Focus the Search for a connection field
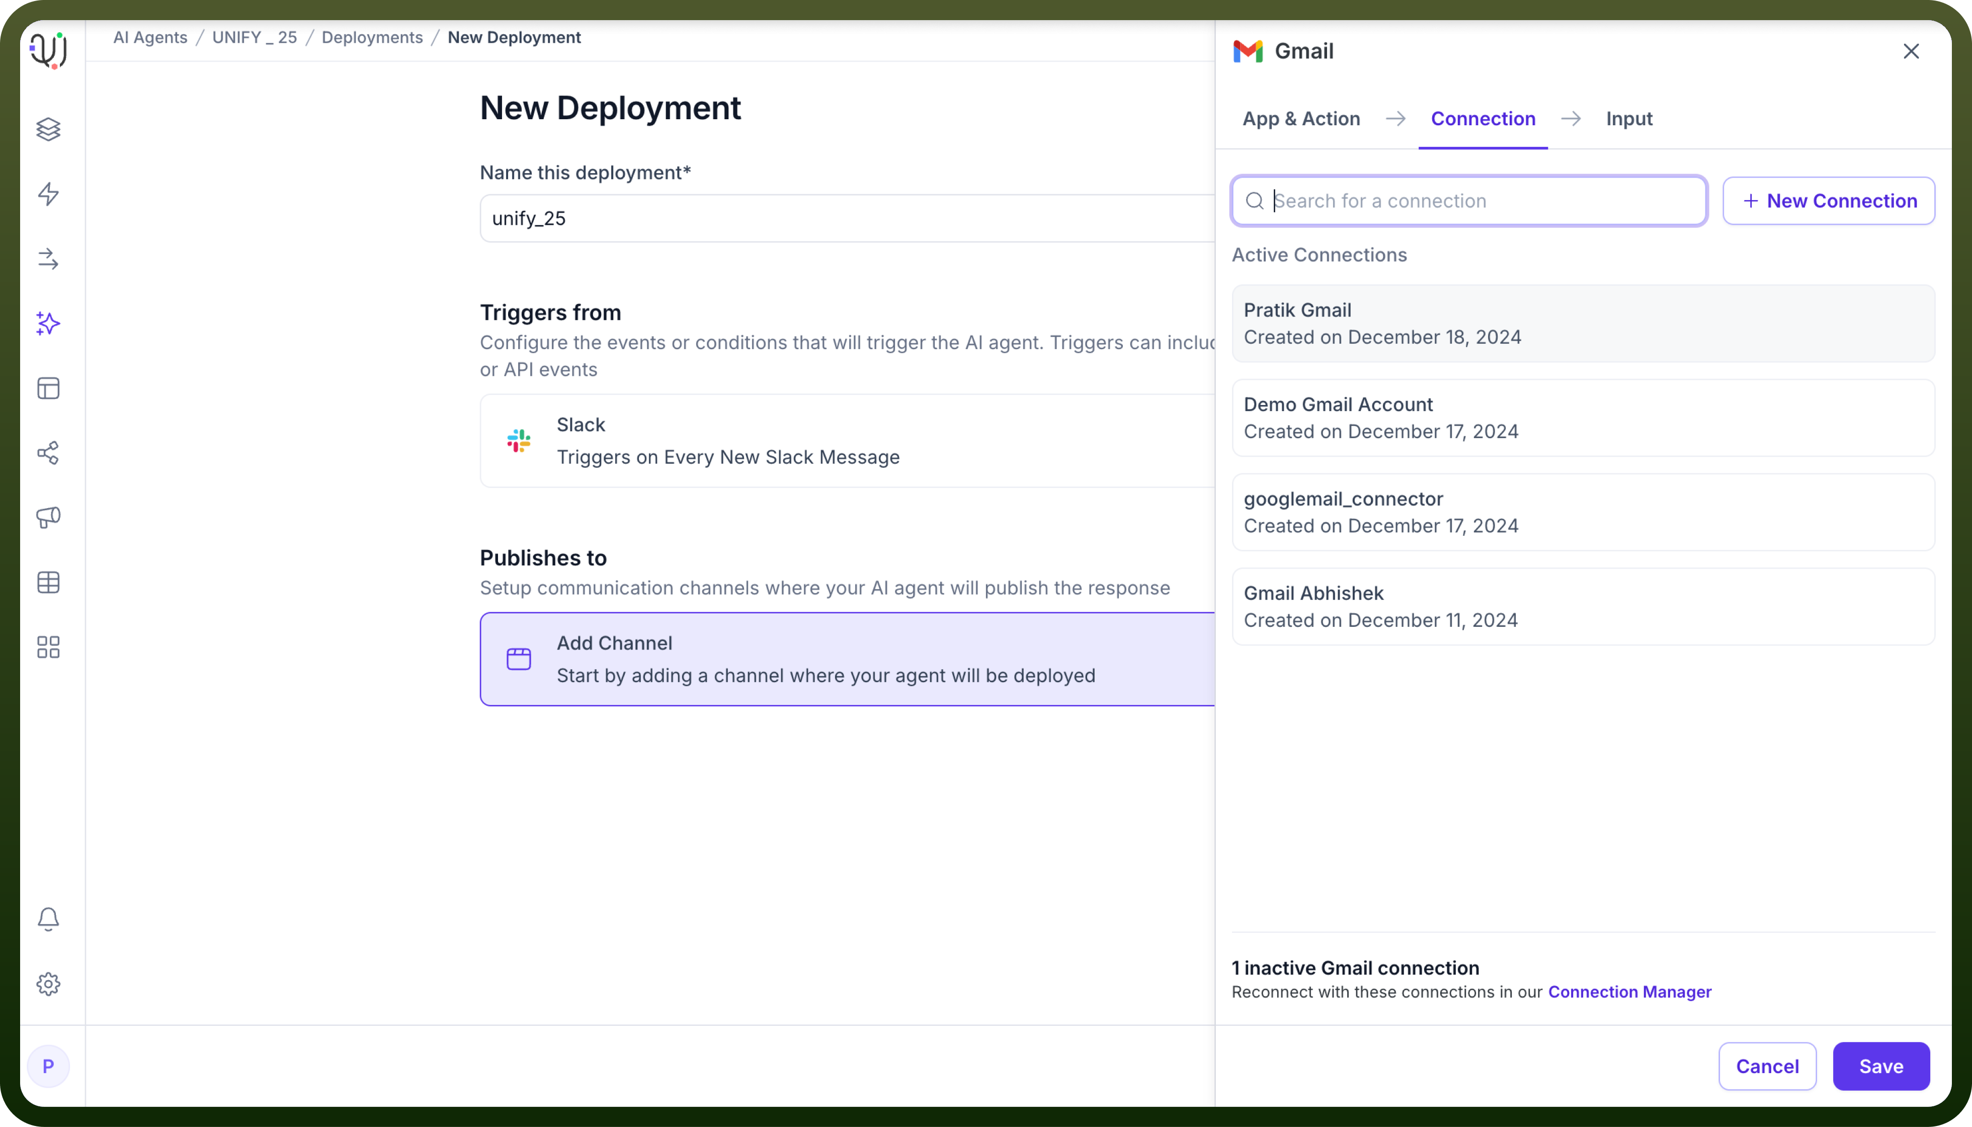Image resolution: width=1972 pixels, height=1127 pixels. 1469,201
